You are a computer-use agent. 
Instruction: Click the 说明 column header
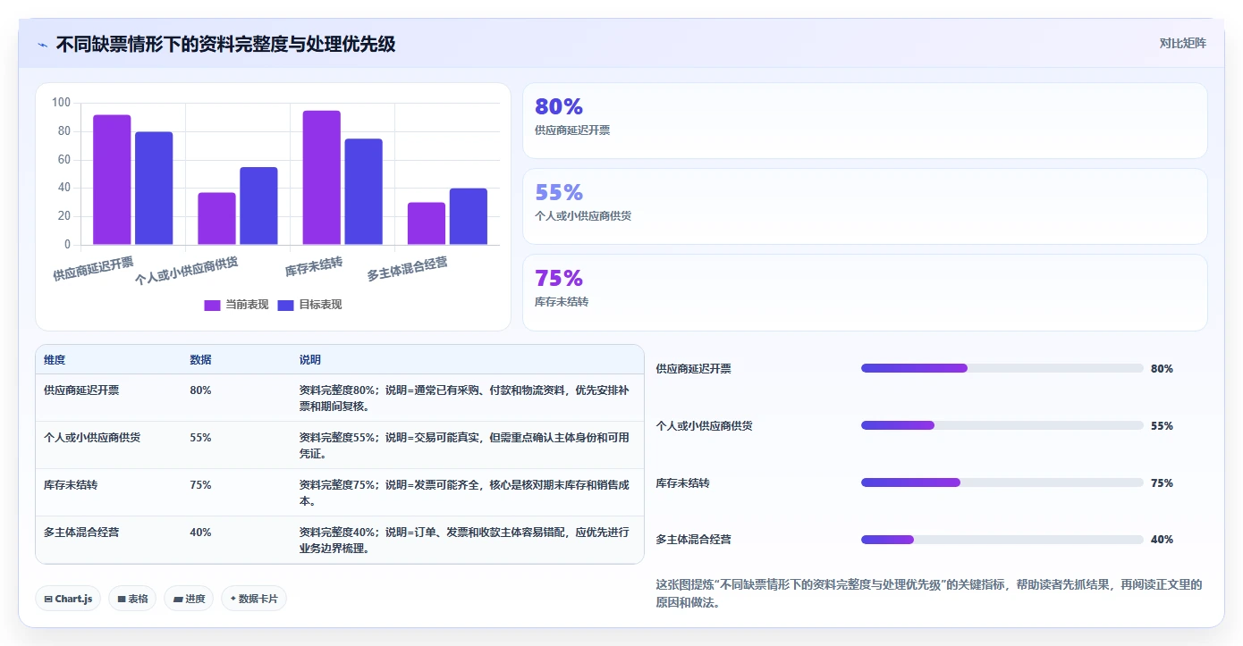(x=309, y=360)
